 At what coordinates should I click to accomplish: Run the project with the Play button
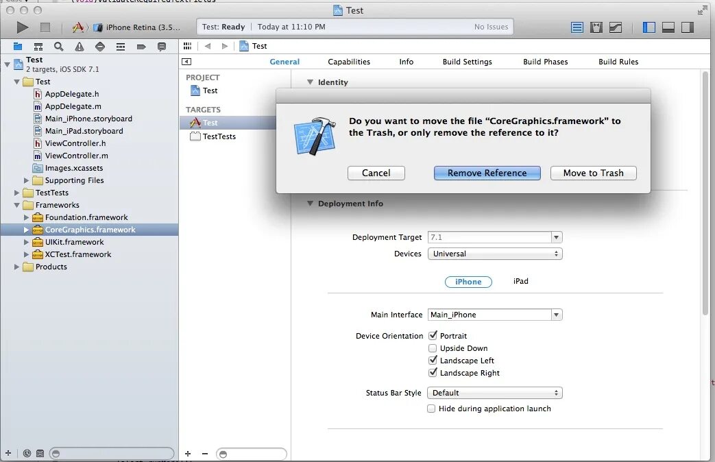22,27
